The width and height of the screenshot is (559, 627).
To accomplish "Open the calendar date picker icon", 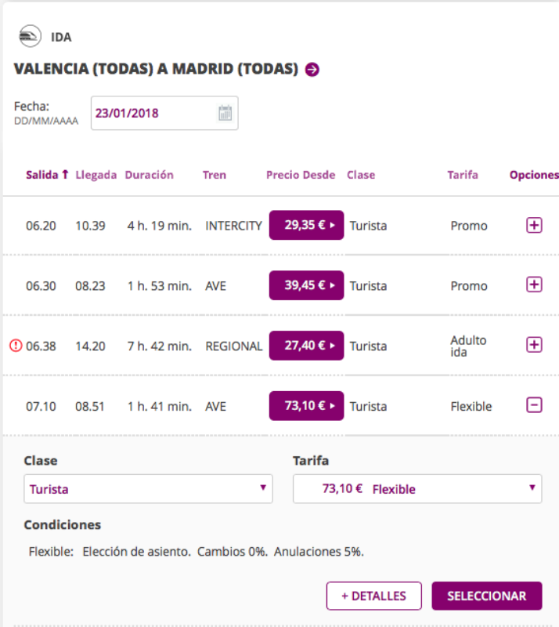I will (x=225, y=113).
